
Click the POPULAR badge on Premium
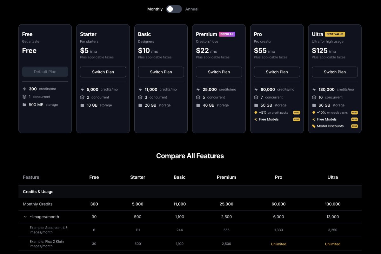[x=227, y=34]
